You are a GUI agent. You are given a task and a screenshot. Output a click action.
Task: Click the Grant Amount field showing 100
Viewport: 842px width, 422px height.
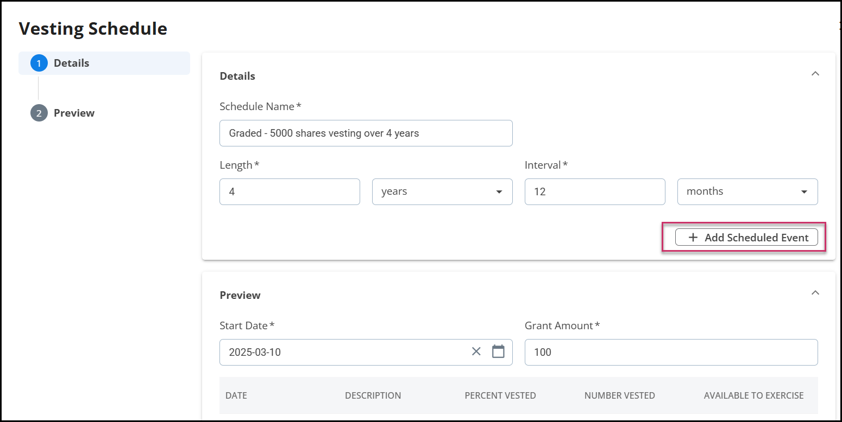pyautogui.click(x=671, y=352)
